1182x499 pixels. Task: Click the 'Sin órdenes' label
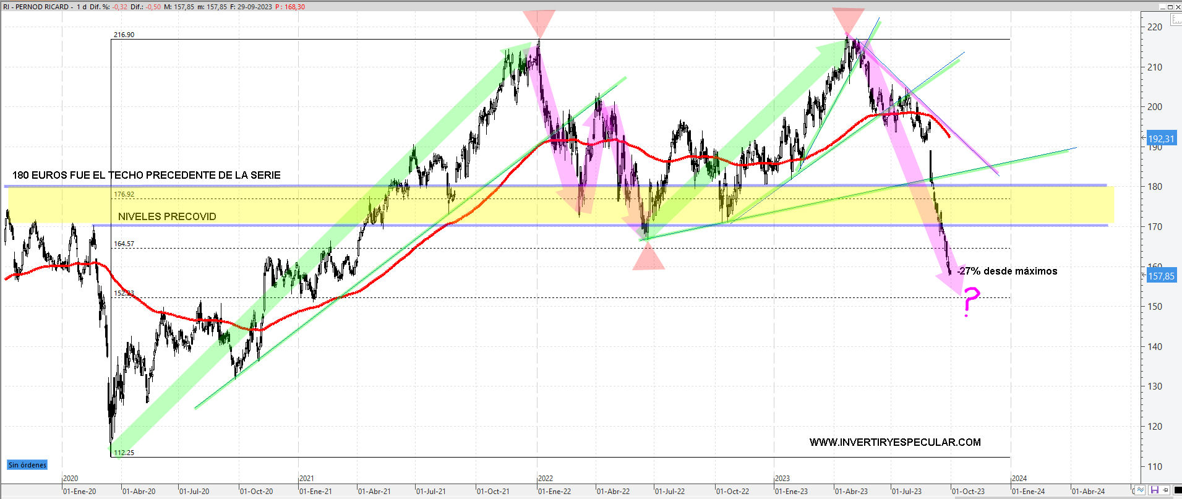(x=27, y=465)
